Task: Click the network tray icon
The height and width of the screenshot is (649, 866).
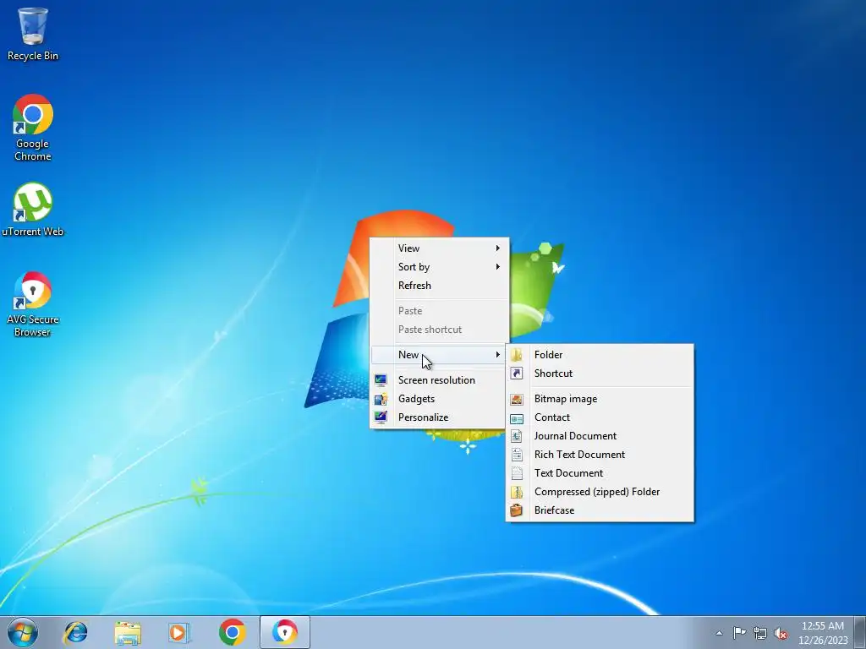Action: (760, 633)
